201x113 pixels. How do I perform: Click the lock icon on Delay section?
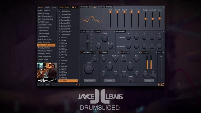119,52
